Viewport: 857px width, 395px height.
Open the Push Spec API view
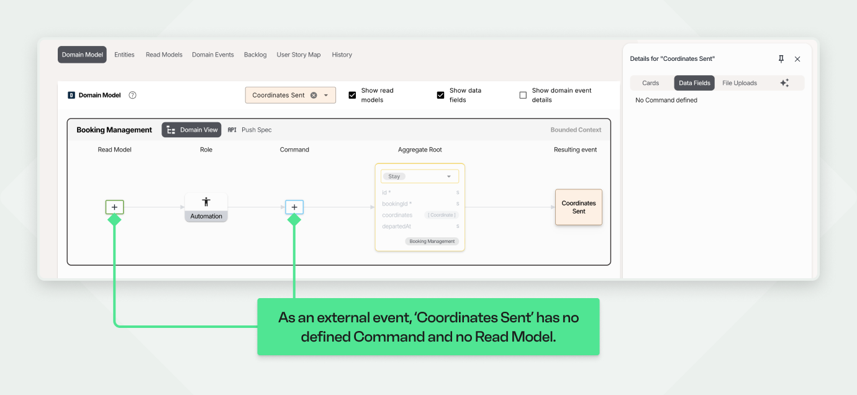coord(250,130)
